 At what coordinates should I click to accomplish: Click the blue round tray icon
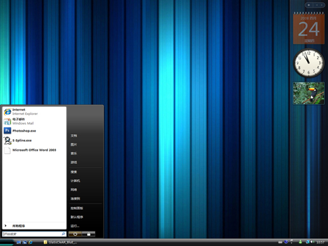tap(286, 242)
